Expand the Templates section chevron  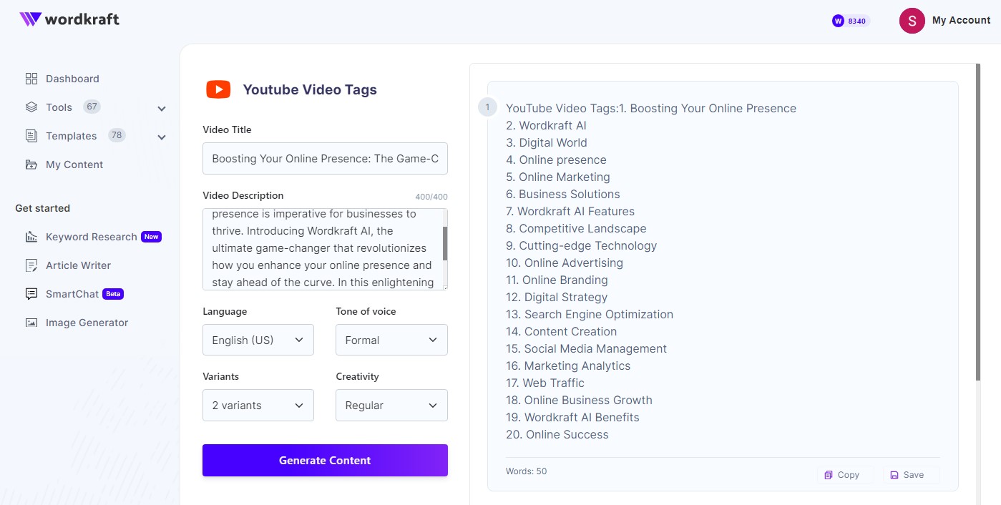click(162, 136)
